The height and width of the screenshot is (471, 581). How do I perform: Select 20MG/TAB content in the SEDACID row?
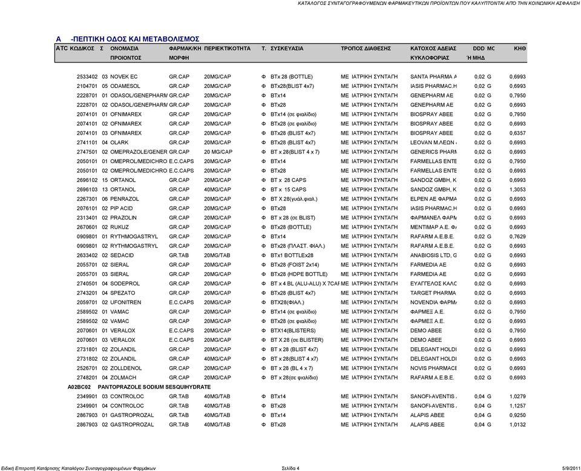pyautogui.click(x=217, y=255)
